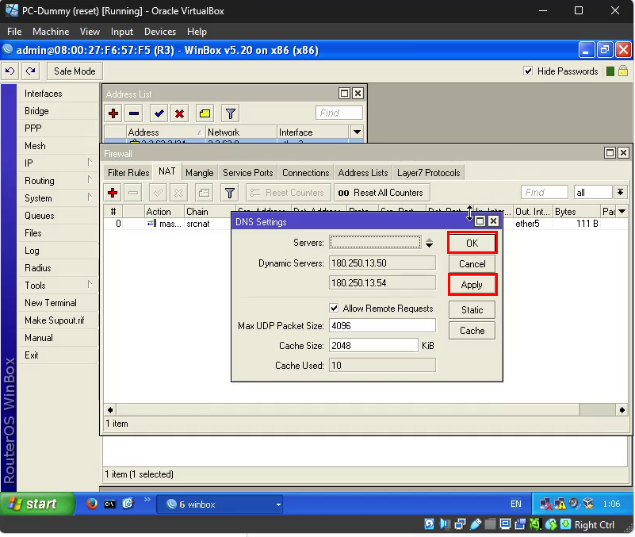635x537 pixels.
Task: Click the Cache Size input field
Action: (373, 345)
